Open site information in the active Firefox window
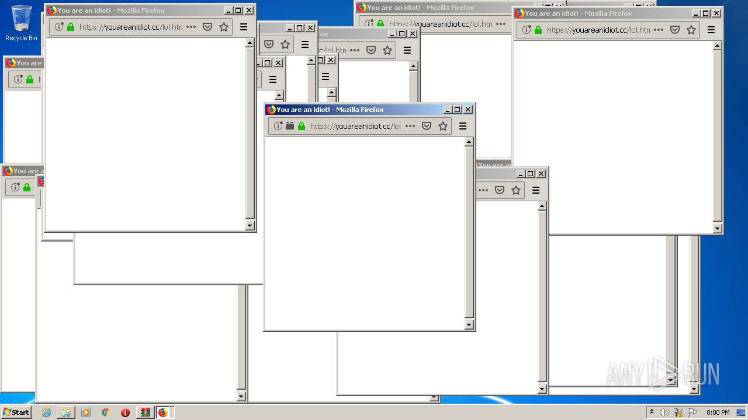 tap(278, 126)
